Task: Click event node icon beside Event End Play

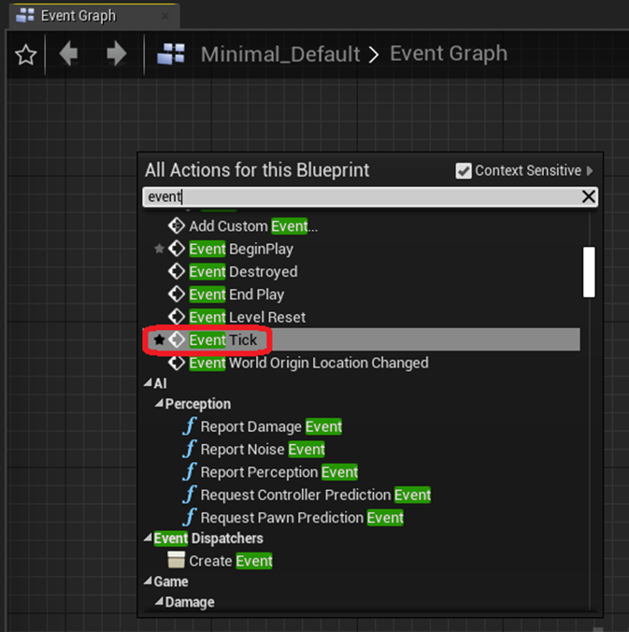Action: click(x=177, y=294)
